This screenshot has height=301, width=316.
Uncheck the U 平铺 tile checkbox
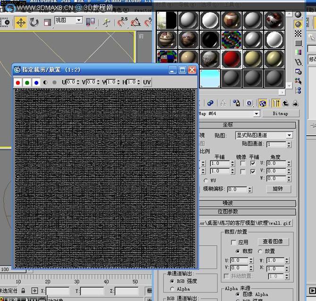253,163
